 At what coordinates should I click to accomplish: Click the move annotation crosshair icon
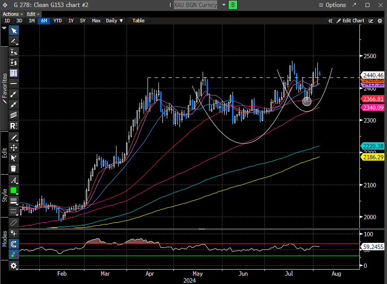coord(14,147)
